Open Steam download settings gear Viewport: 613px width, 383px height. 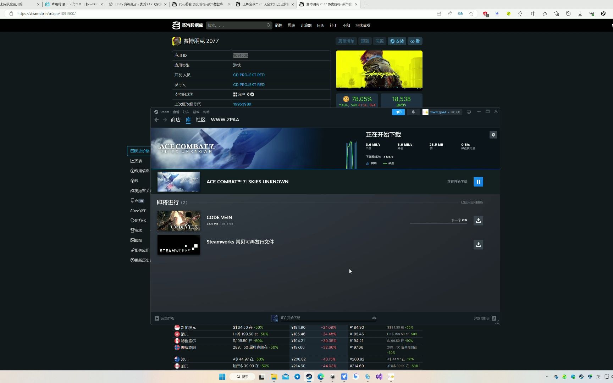pos(493,135)
